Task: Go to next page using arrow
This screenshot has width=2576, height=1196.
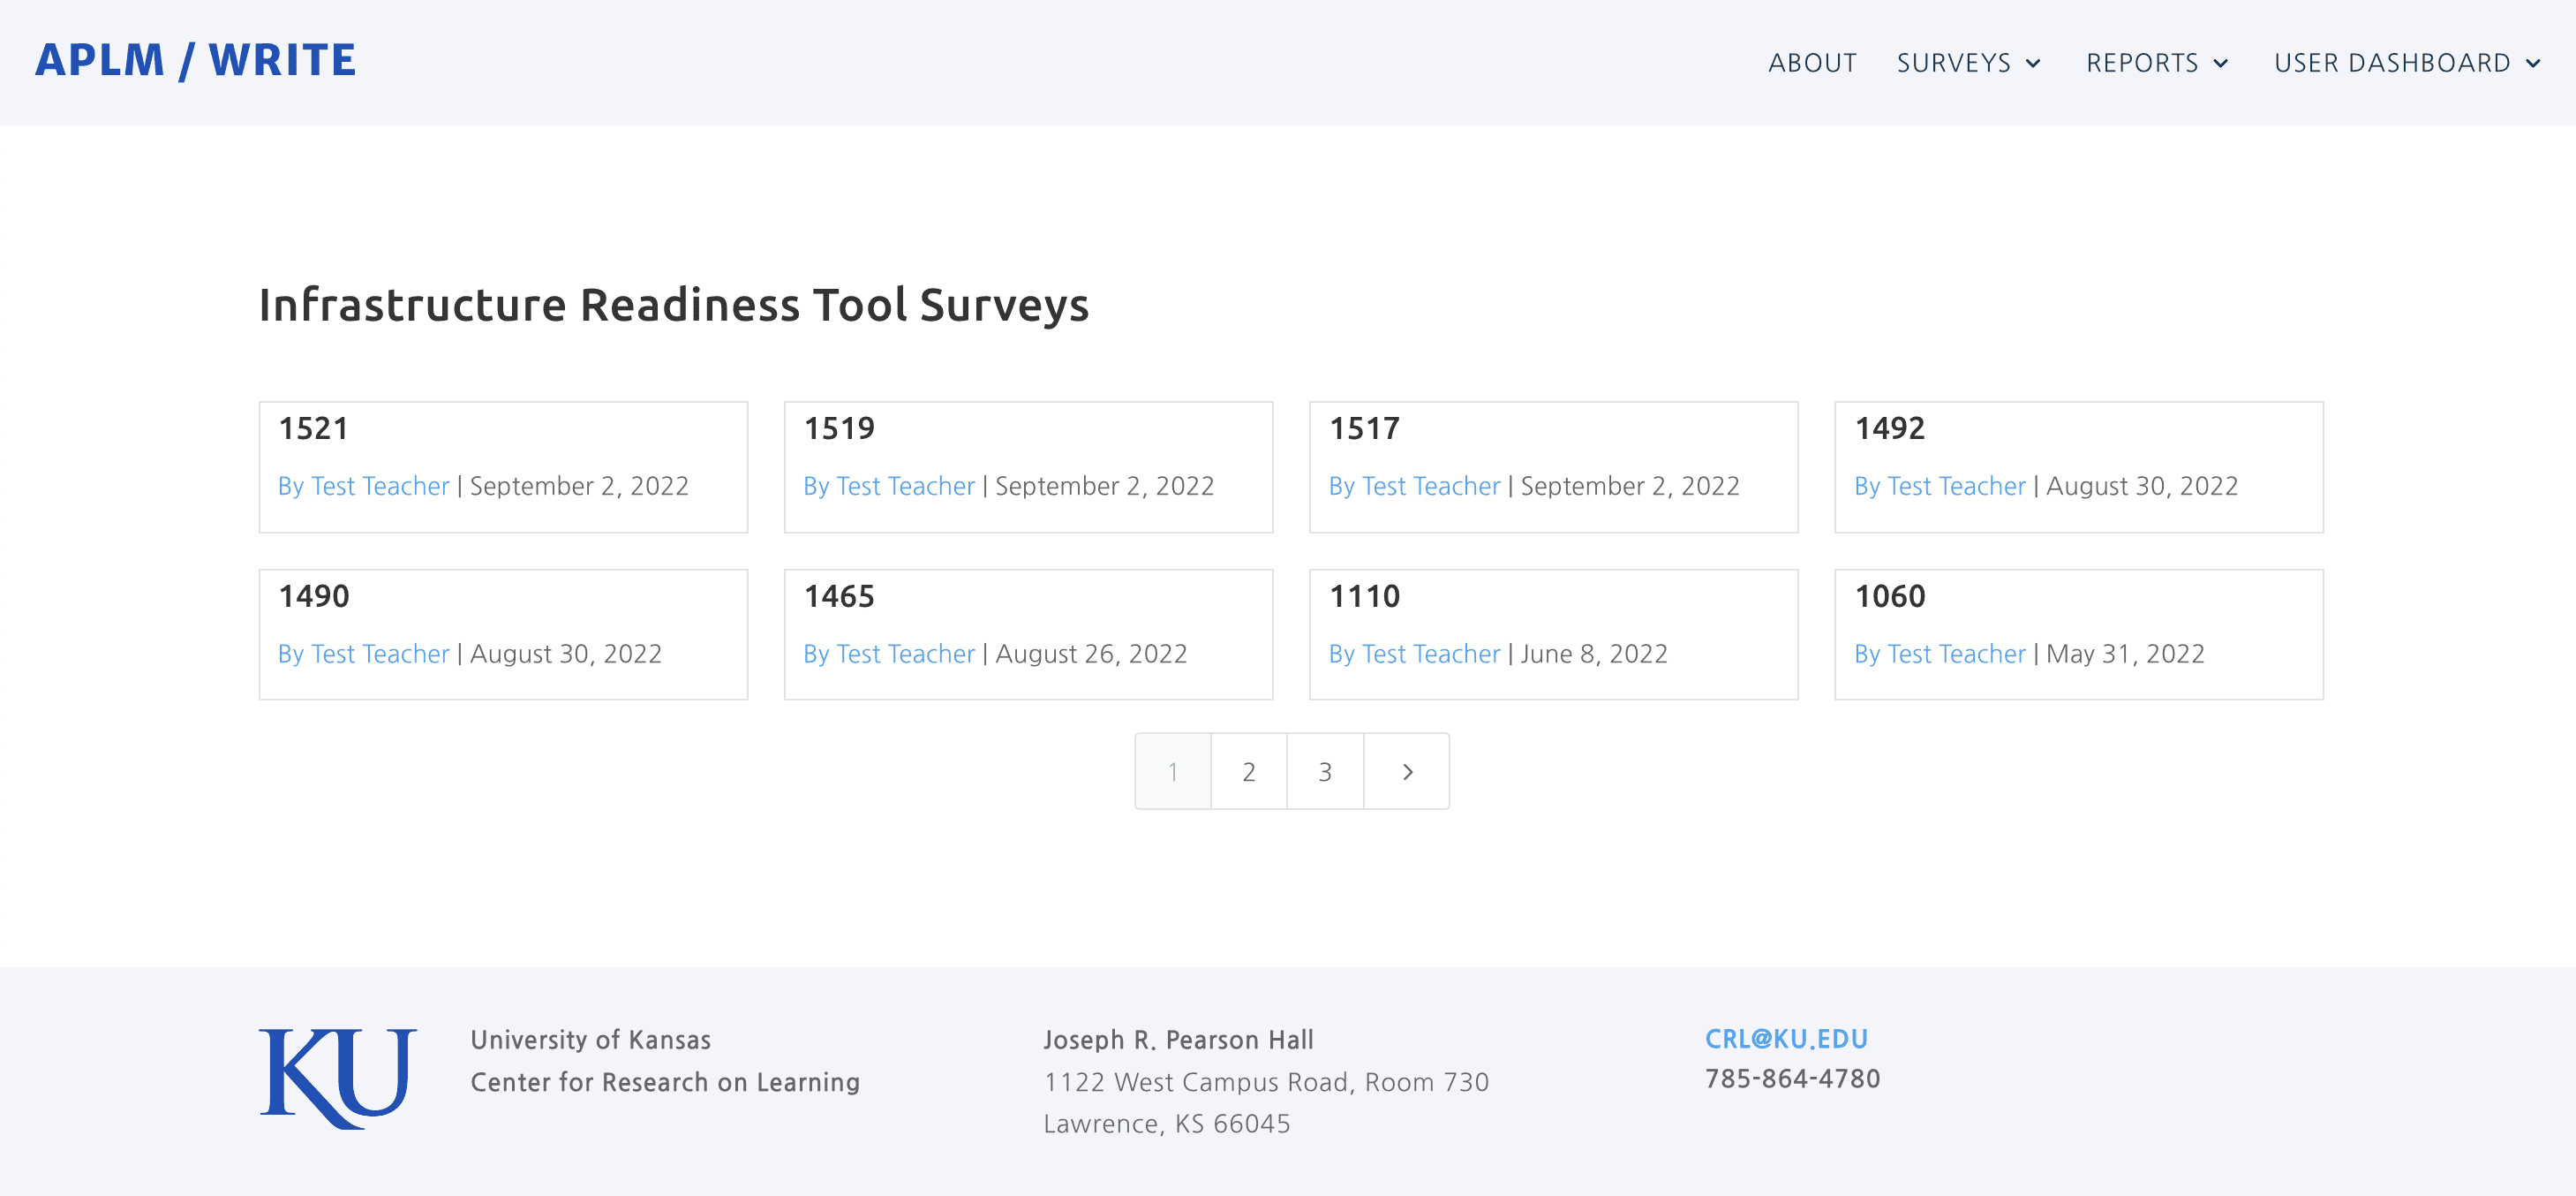Action: point(1406,772)
